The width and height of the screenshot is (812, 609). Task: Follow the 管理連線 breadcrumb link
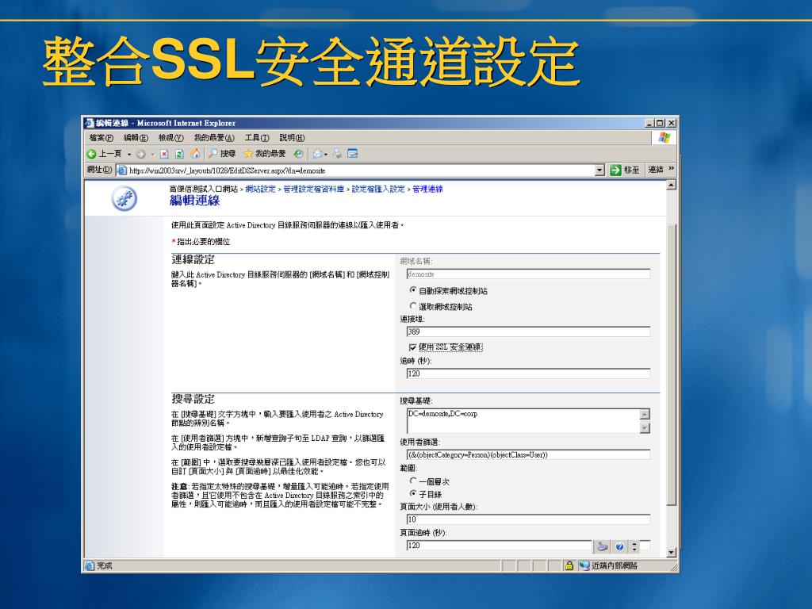coord(427,189)
